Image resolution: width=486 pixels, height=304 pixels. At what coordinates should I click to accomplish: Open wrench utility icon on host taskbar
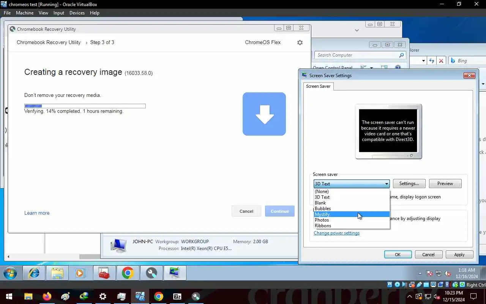pos(196,296)
